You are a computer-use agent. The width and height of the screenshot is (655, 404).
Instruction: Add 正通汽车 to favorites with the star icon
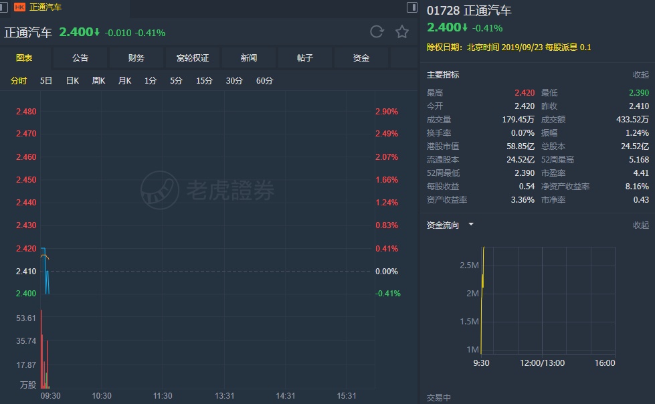pos(401,31)
